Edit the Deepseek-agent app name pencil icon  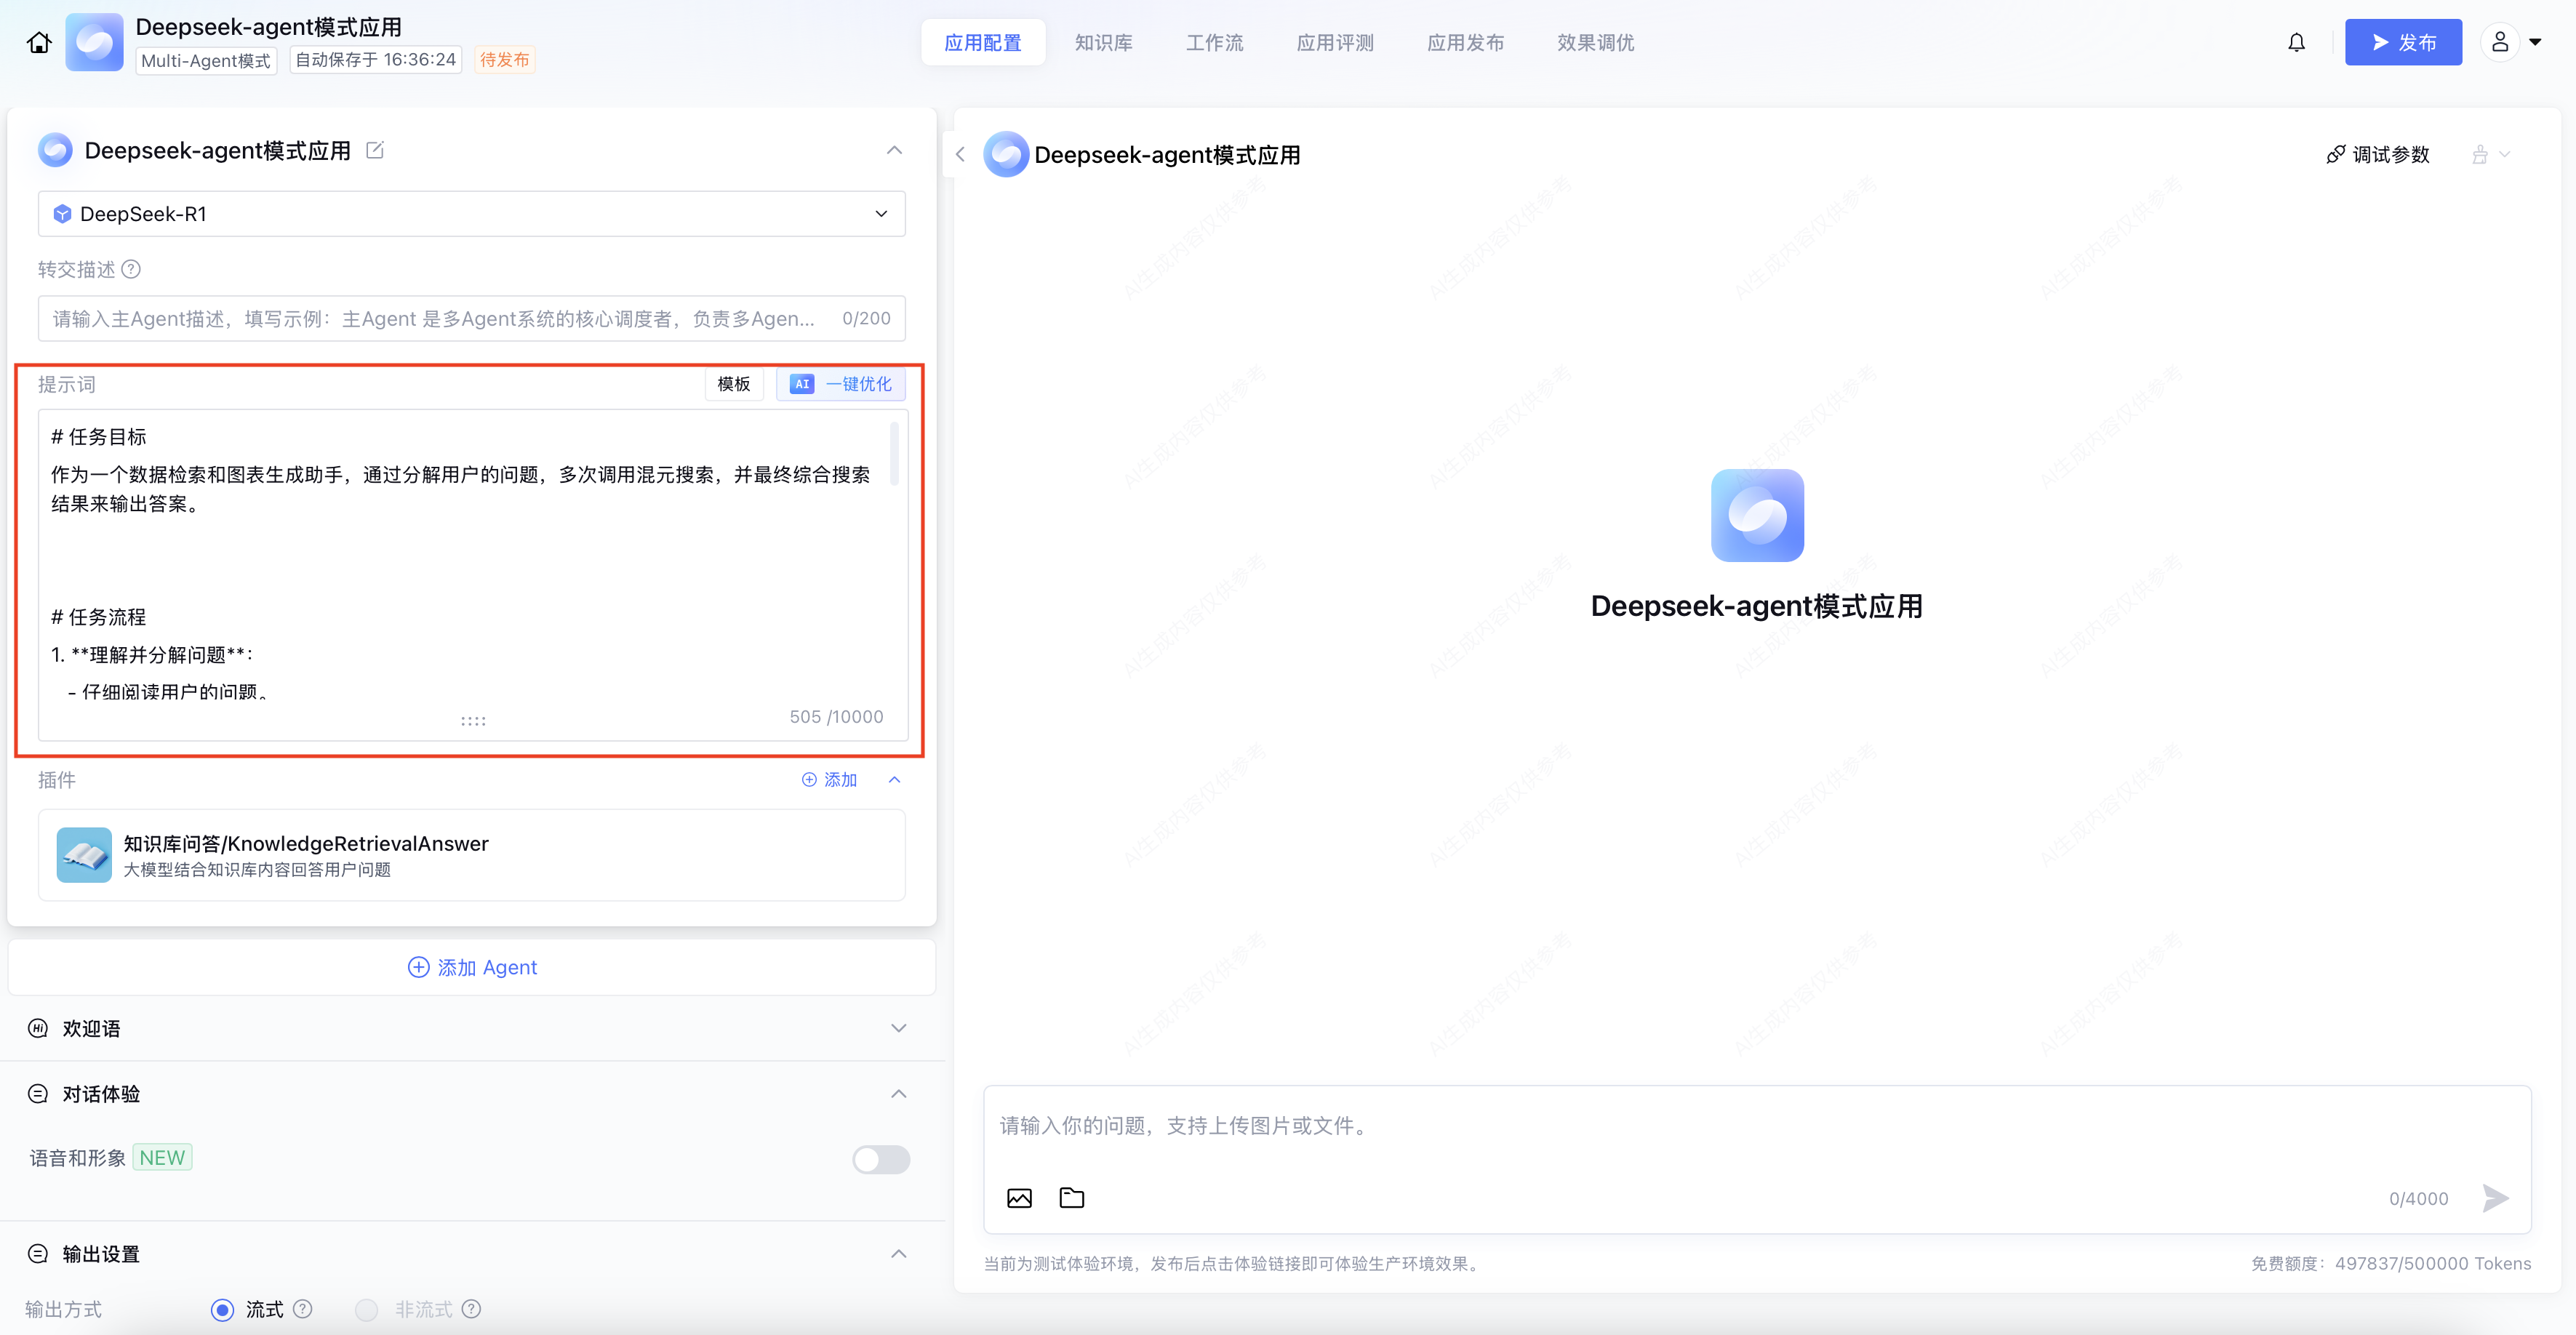tap(375, 150)
